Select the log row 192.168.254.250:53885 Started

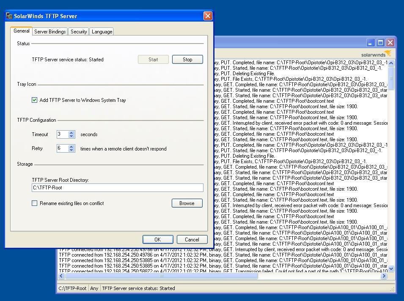click(223, 266)
